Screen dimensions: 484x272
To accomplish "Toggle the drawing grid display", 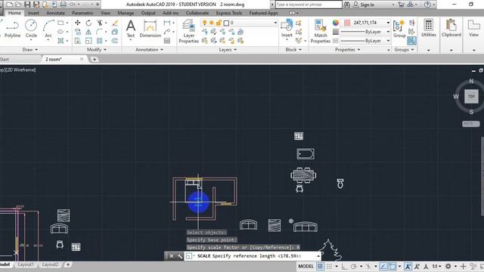I will pos(320,266).
